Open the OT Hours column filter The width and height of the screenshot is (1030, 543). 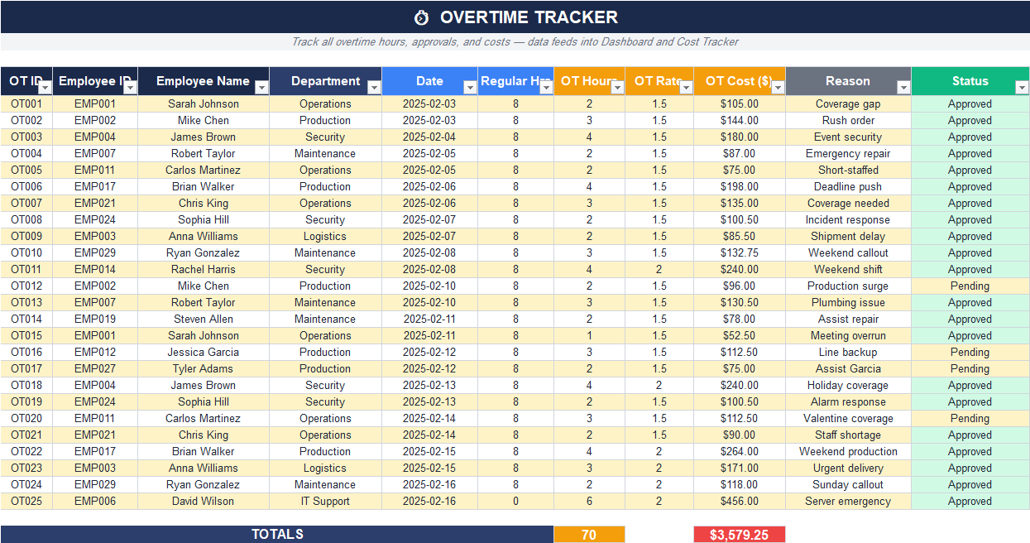(x=618, y=86)
